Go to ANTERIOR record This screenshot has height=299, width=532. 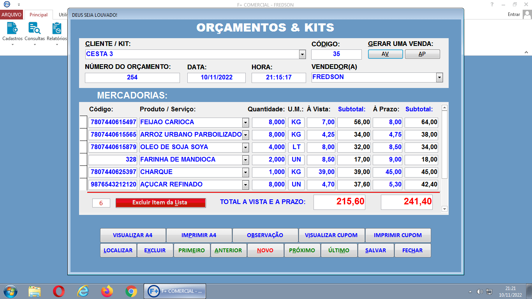pyautogui.click(x=228, y=251)
